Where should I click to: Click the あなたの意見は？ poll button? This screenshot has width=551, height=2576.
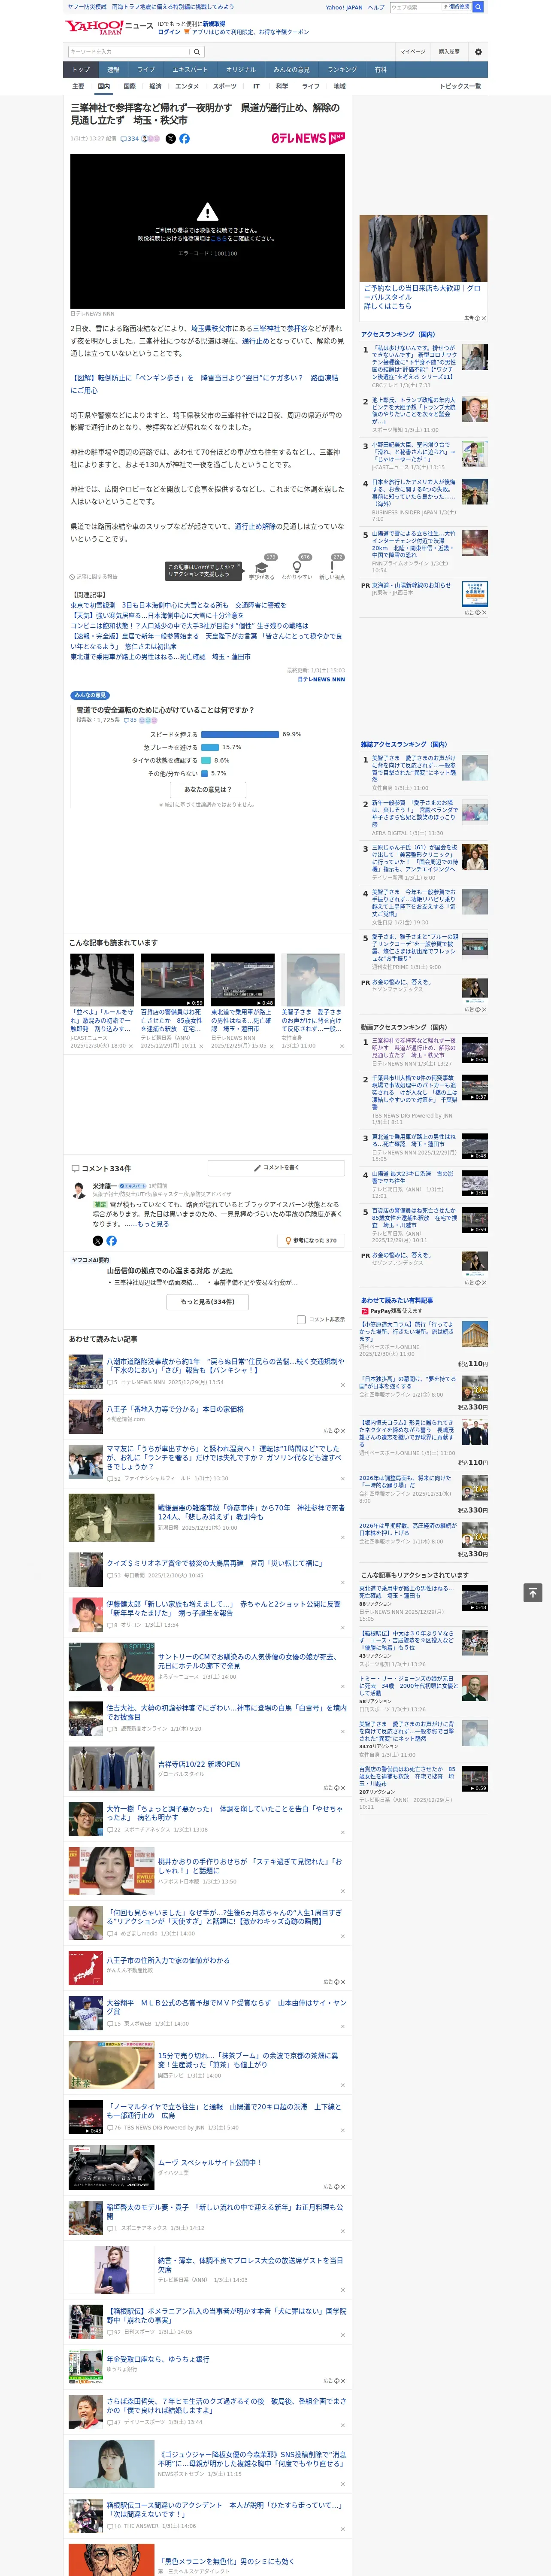tap(208, 789)
